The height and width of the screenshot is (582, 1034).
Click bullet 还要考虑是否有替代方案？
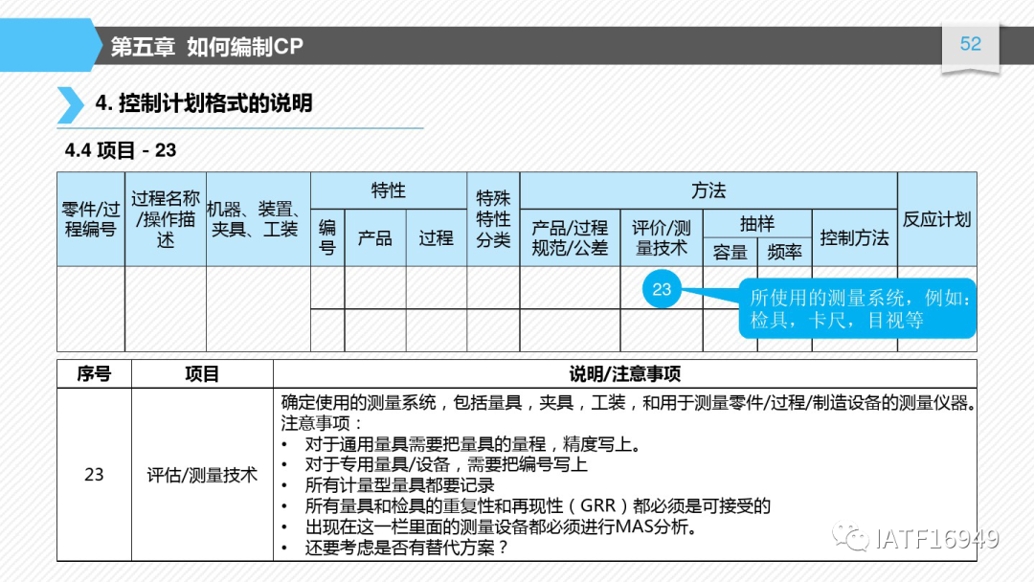pos(407,548)
